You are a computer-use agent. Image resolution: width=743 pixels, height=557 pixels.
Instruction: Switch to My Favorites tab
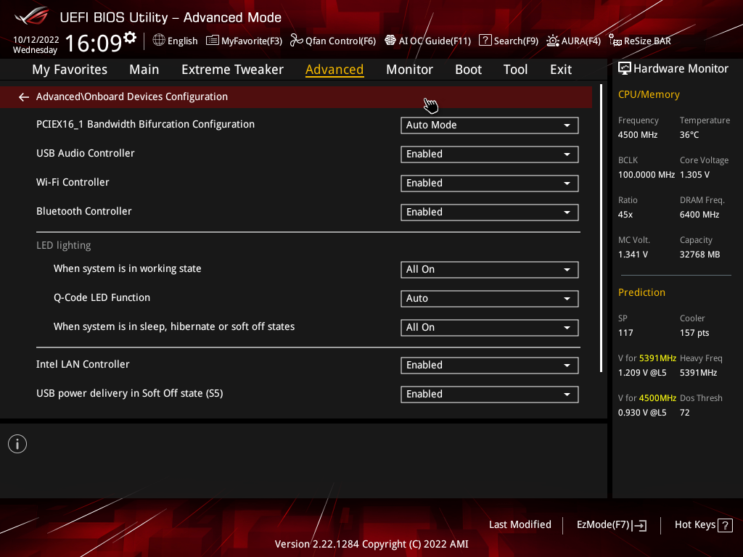(70, 70)
